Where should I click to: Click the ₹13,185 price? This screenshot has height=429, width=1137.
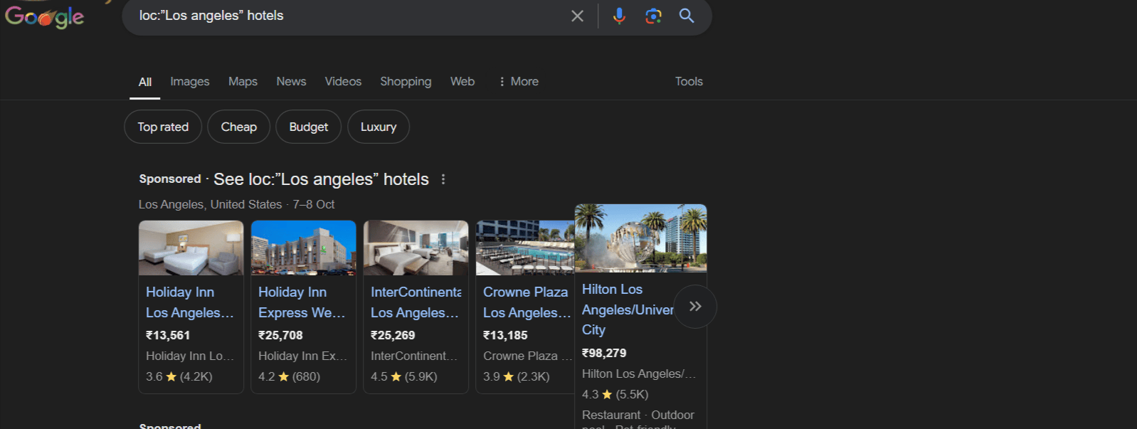[505, 335]
